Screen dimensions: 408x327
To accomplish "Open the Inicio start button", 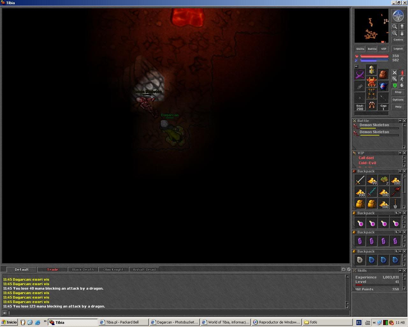I will click(9, 322).
